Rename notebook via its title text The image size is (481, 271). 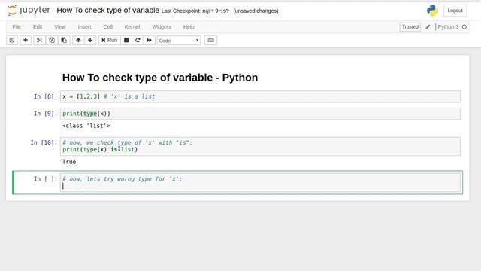pos(108,10)
